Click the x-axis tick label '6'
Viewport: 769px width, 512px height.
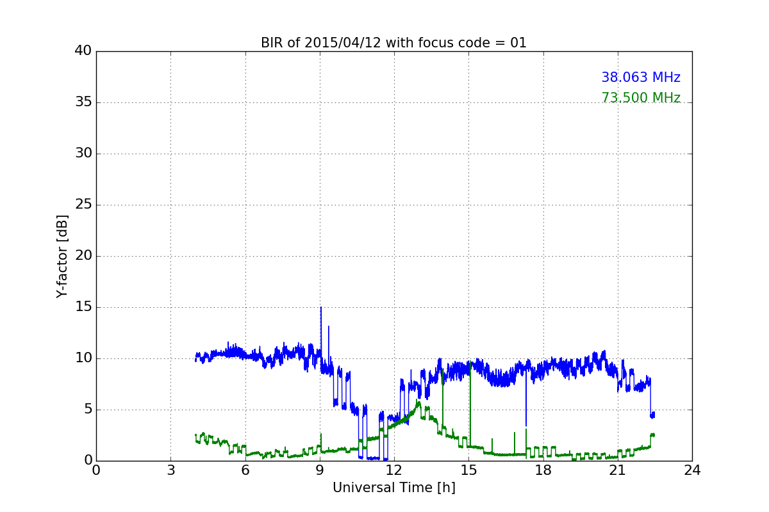point(245,470)
